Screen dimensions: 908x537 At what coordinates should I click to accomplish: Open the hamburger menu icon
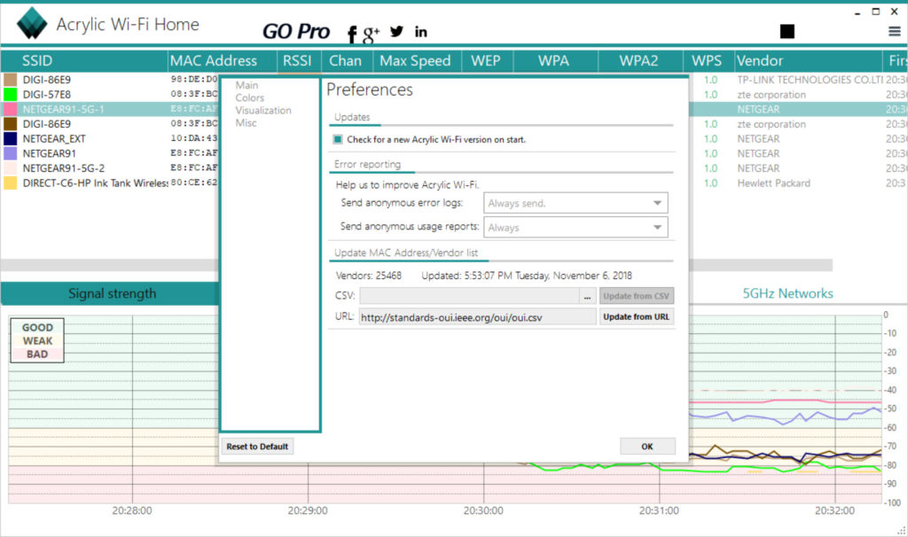pyautogui.click(x=895, y=31)
